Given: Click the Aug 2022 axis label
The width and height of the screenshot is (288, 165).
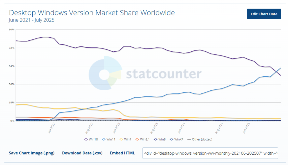Looking at the screenshot, I should pyautogui.click(x=89, y=128).
